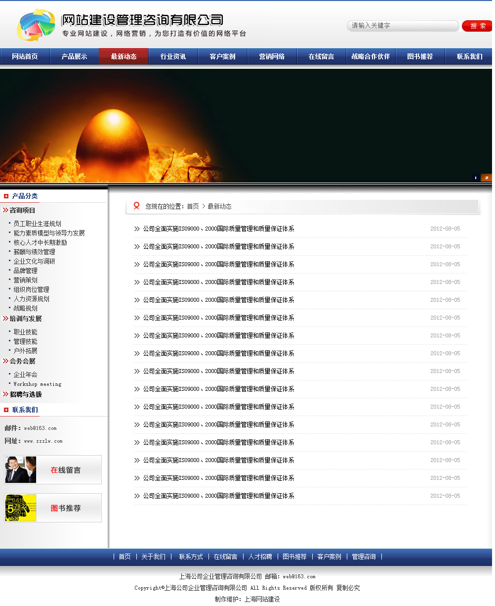The width and height of the screenshot is (495, 606).
Task: Click the red icon beside 联系我们 sidebar heading
Action: point(6,410)
